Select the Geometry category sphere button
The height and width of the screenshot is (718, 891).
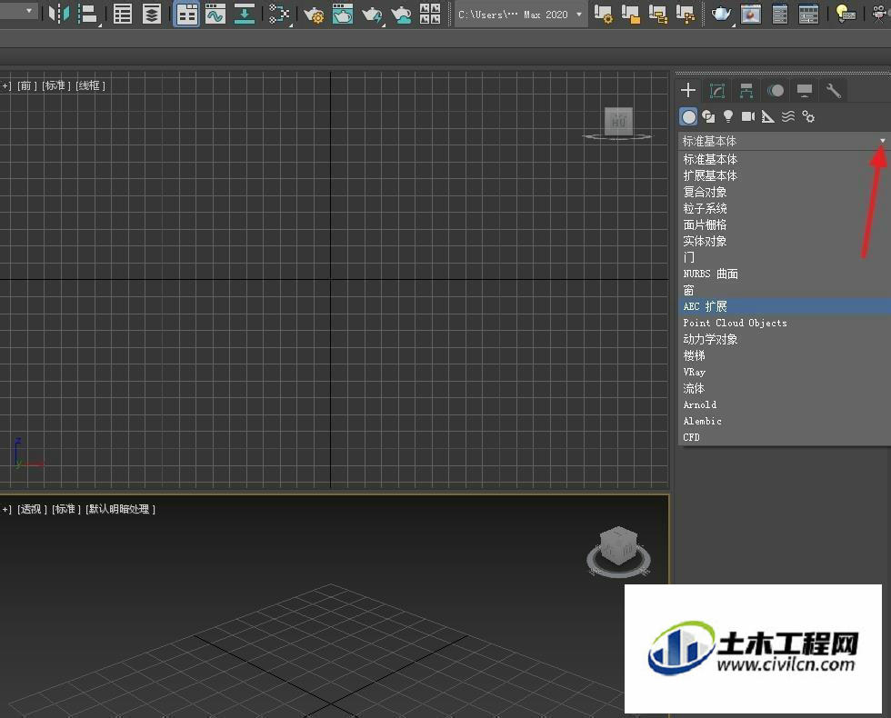[689, 117]
